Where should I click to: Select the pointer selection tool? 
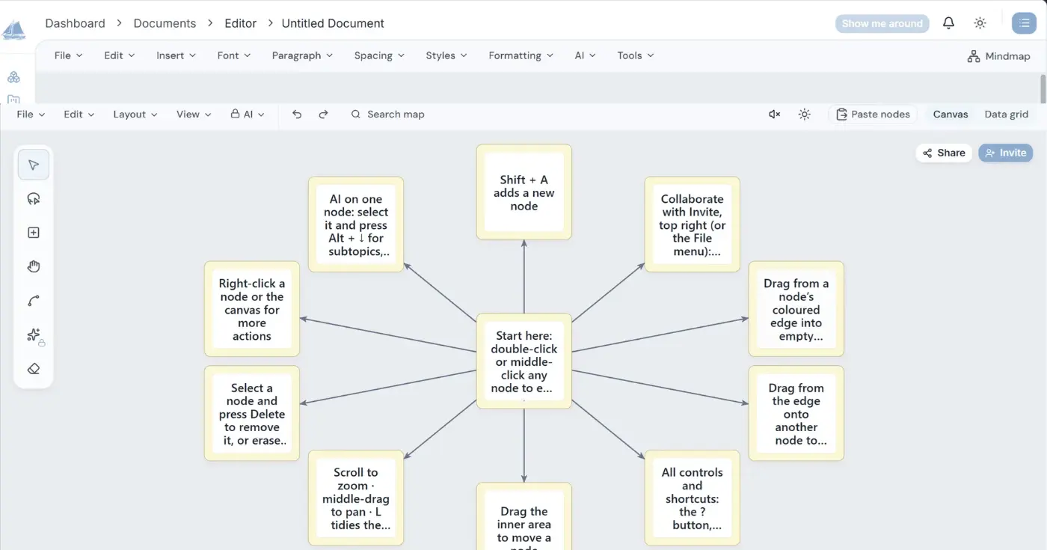34,165
